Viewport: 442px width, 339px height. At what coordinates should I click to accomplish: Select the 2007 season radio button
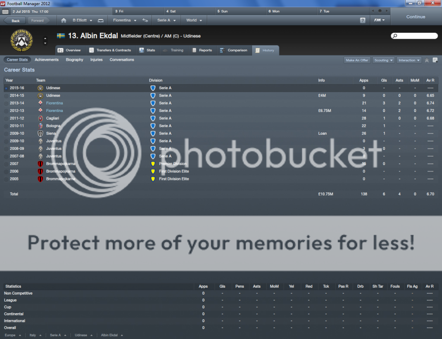coord(6,164)
